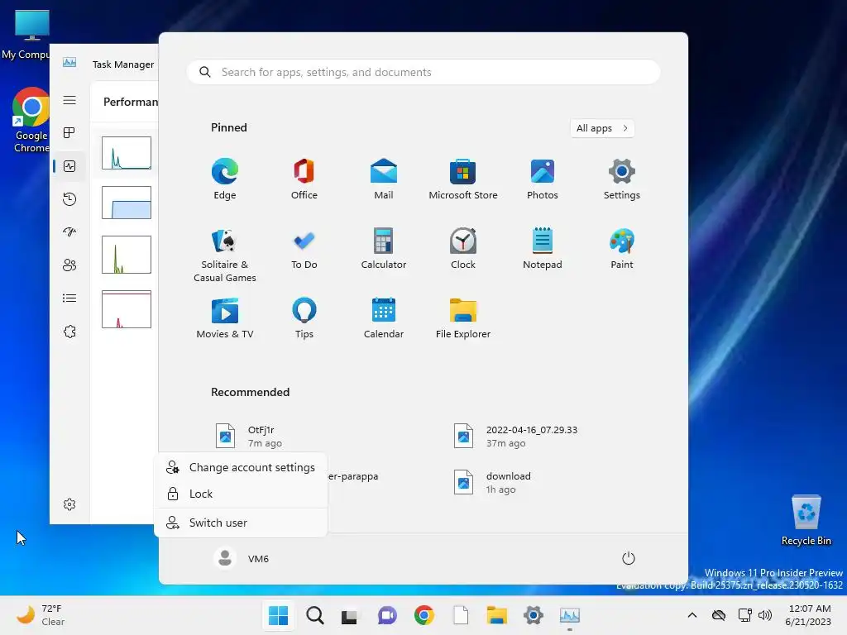Show hidden system tray icons

coord(692,615)
